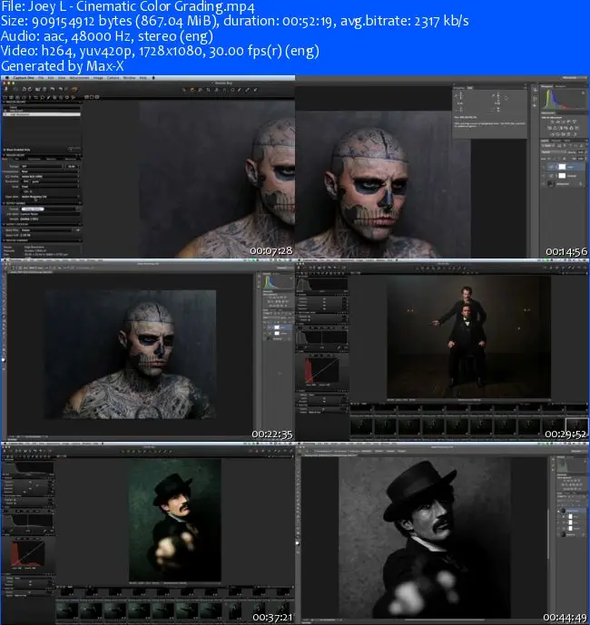Click the colored histogram in the 00:14:56 Photoshop frame
The image size is (590, 625).
click(564, 99)
